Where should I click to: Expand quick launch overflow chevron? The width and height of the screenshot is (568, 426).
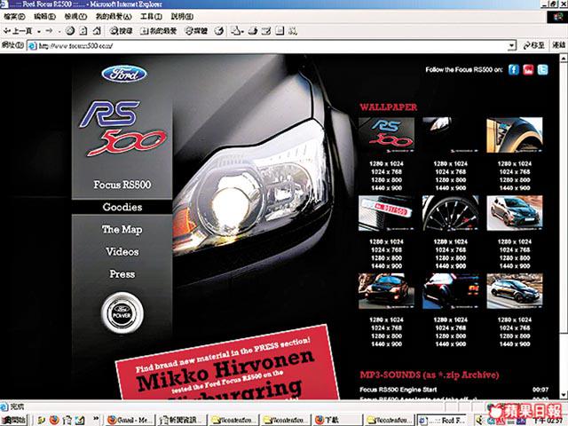click(96, 419)
